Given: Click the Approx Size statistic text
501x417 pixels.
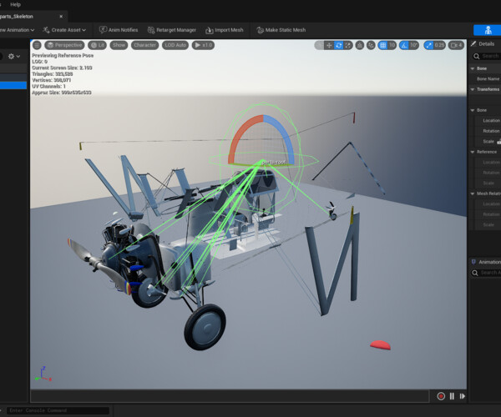Looking at the screenshot, I should 61,93.
